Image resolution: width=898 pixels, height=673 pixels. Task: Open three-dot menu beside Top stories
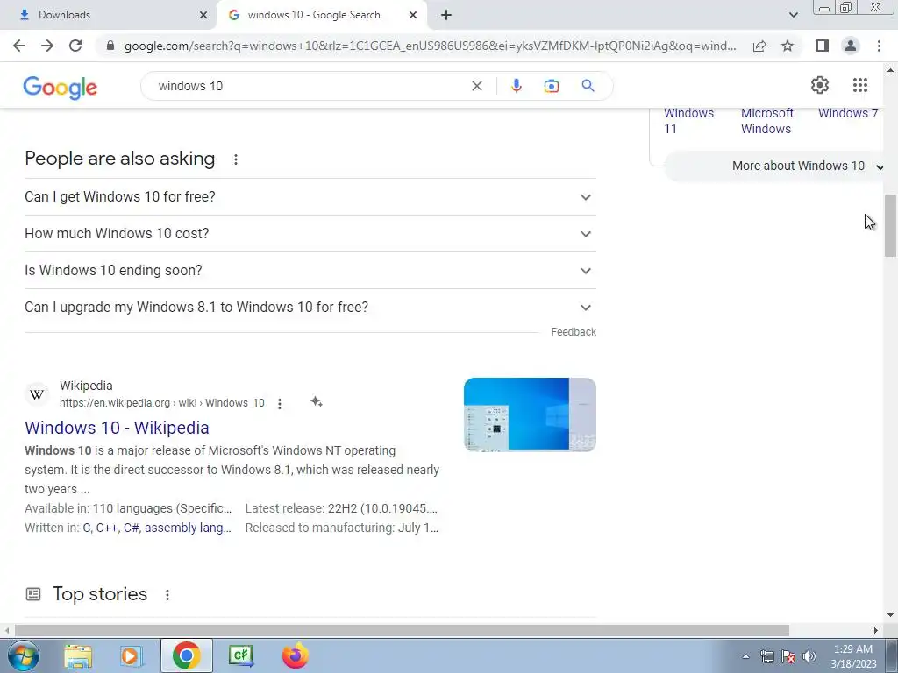click(x=167, y=595)
